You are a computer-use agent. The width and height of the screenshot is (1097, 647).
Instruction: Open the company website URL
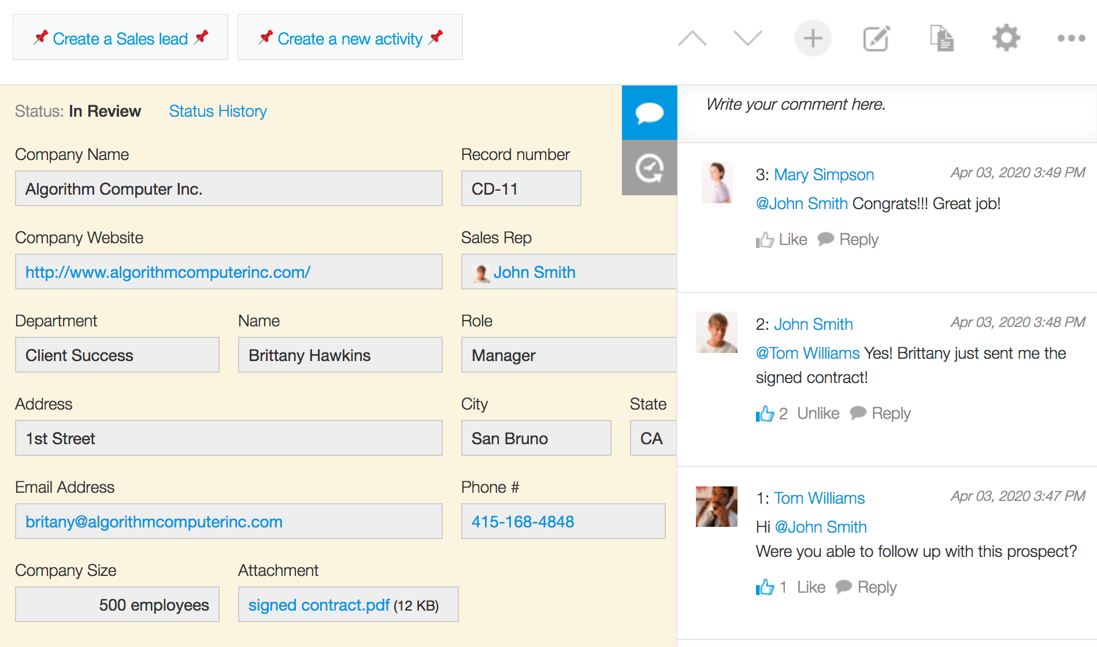click(x=168, y=272)
